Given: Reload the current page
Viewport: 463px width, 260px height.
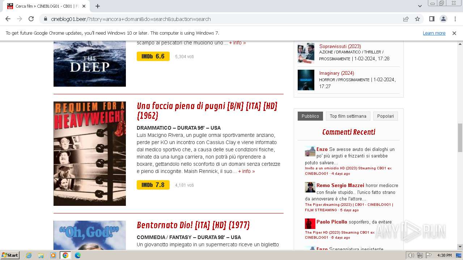Looking at the screenshot, I should [x=31, y=19].
